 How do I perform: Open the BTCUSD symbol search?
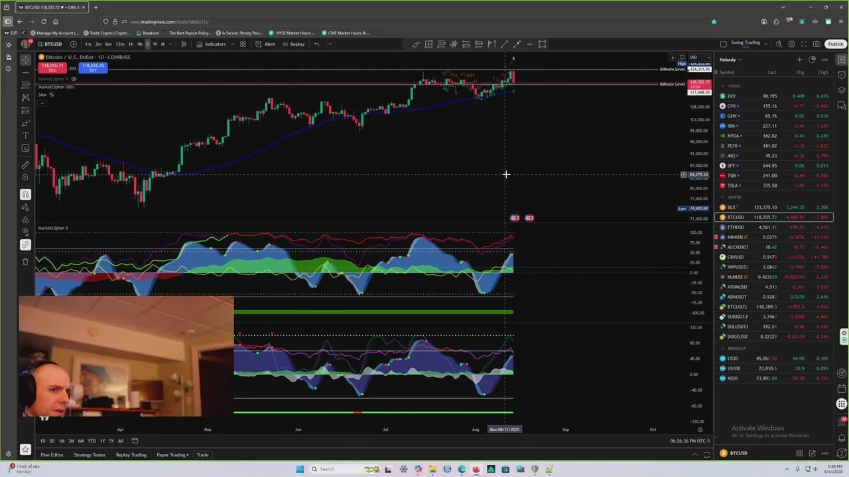(50, 44)
